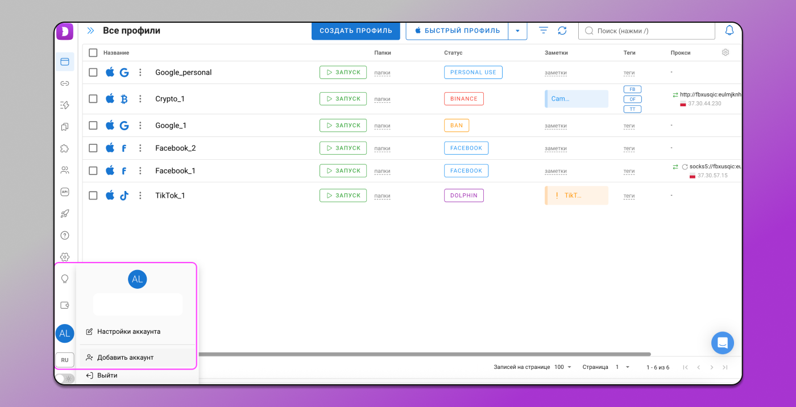Open the table column settings gear
This screenshot has height=407, width=796.
point(725,52)
